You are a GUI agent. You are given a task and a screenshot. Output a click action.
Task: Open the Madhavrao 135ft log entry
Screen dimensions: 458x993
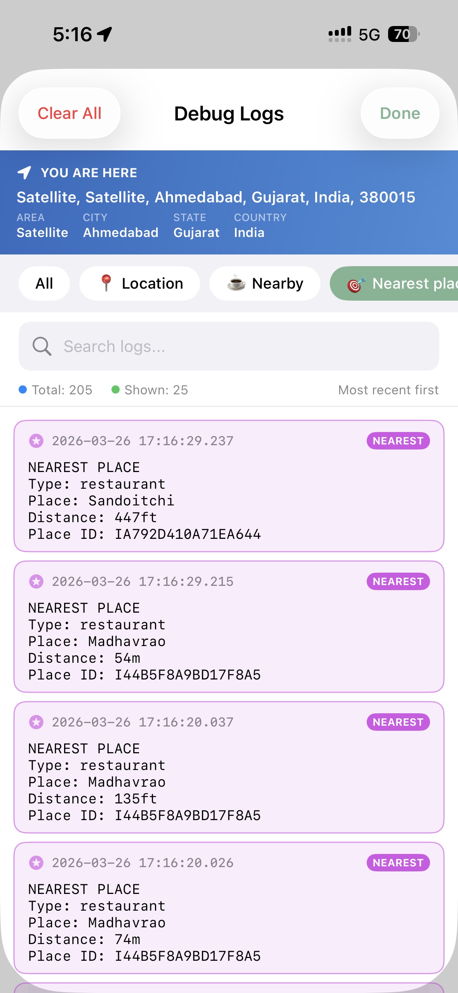[x=229, y=782]
